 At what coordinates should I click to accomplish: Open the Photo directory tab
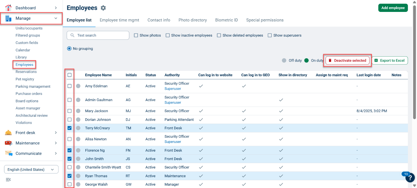pyautogui.click(x=192, y=20)
